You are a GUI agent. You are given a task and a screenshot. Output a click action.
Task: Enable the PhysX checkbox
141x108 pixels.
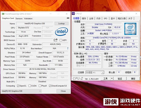tap(40, 86)
